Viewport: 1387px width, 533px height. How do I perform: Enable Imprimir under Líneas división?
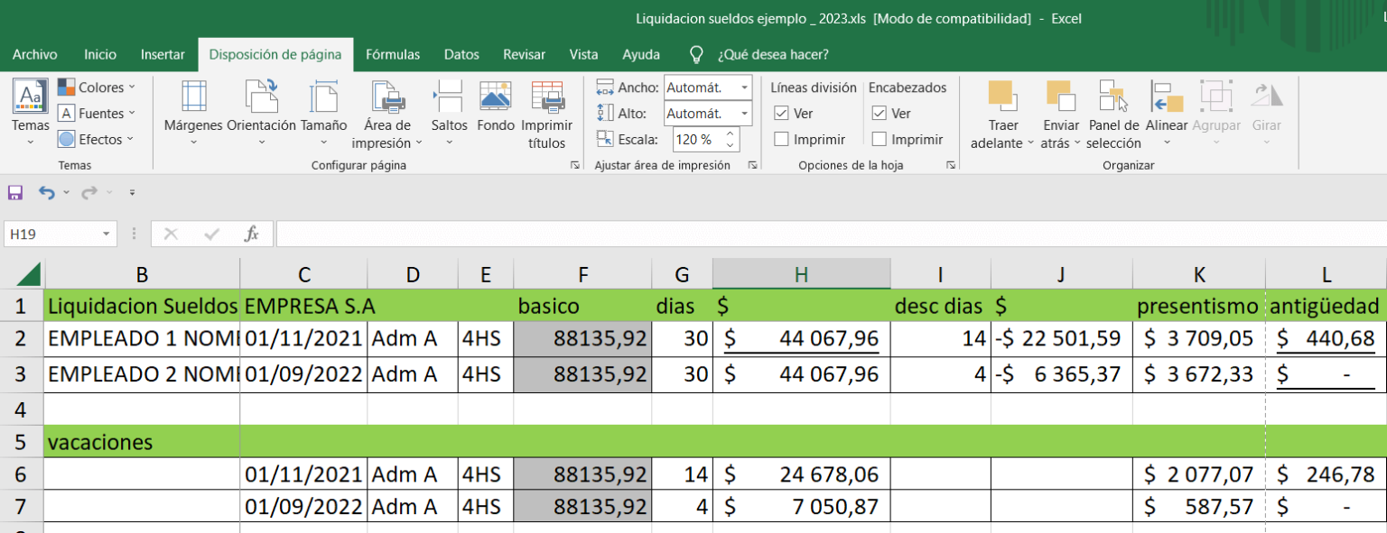click(x=784, y=139)
